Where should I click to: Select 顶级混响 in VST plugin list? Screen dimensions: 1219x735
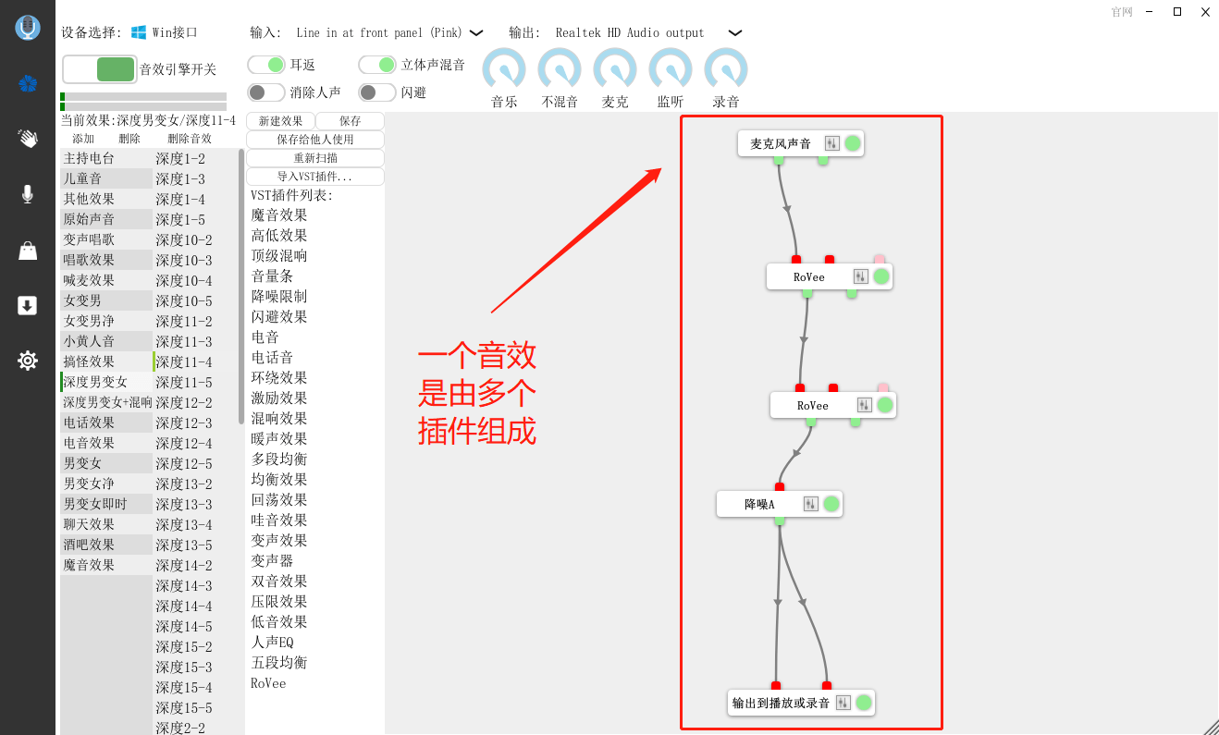279,255
